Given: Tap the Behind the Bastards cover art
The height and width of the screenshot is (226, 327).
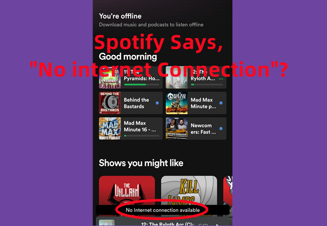Looking at the screenshot, I should pyautogui.click(x=110, y=103).
